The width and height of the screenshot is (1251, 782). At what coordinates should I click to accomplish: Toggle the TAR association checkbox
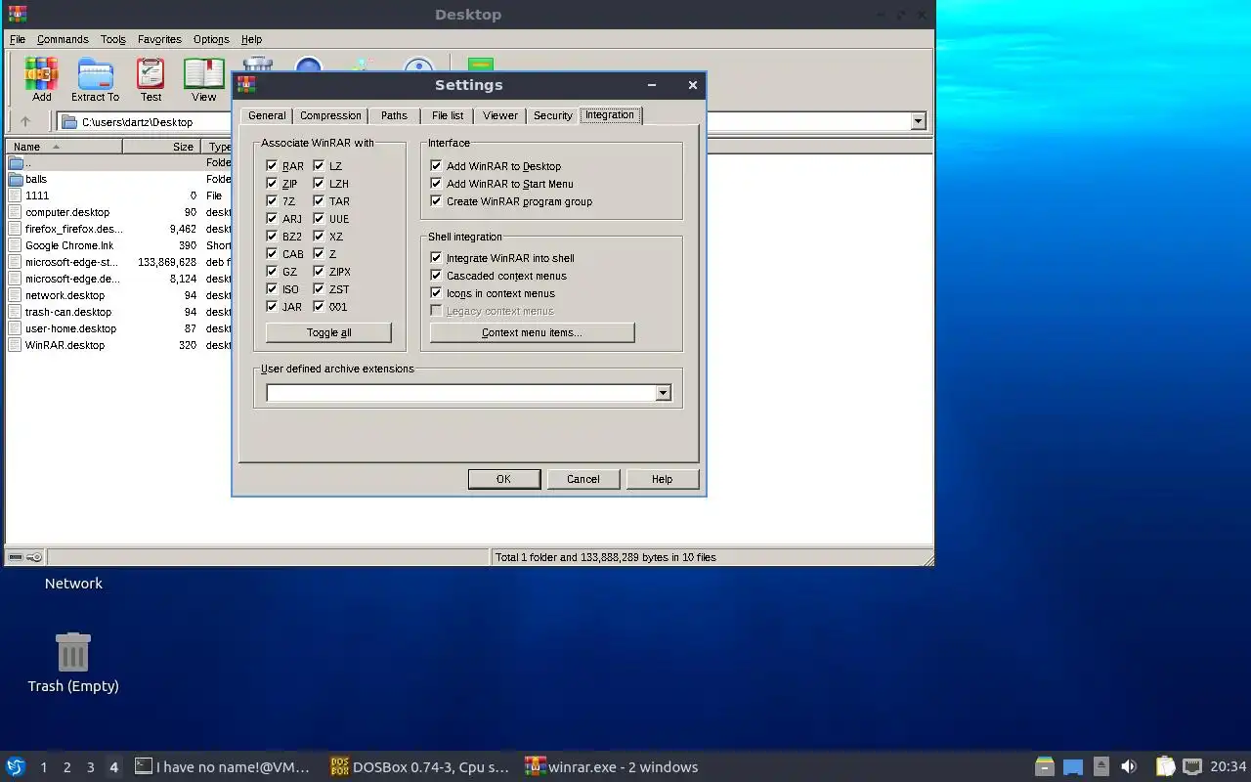[x=319, y=201]
